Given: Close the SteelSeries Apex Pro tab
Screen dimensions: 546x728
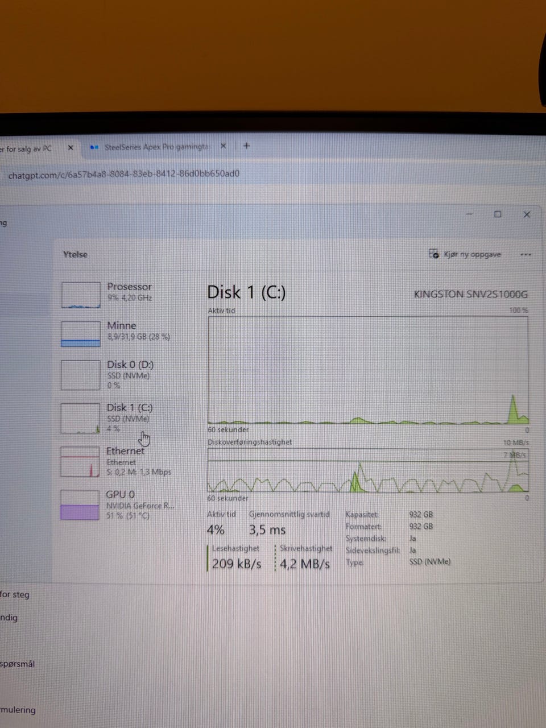Looking at the screenshot, I should point(224,146).
